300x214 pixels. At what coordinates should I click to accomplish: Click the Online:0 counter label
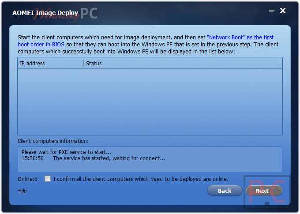click(x=27, y=179)
